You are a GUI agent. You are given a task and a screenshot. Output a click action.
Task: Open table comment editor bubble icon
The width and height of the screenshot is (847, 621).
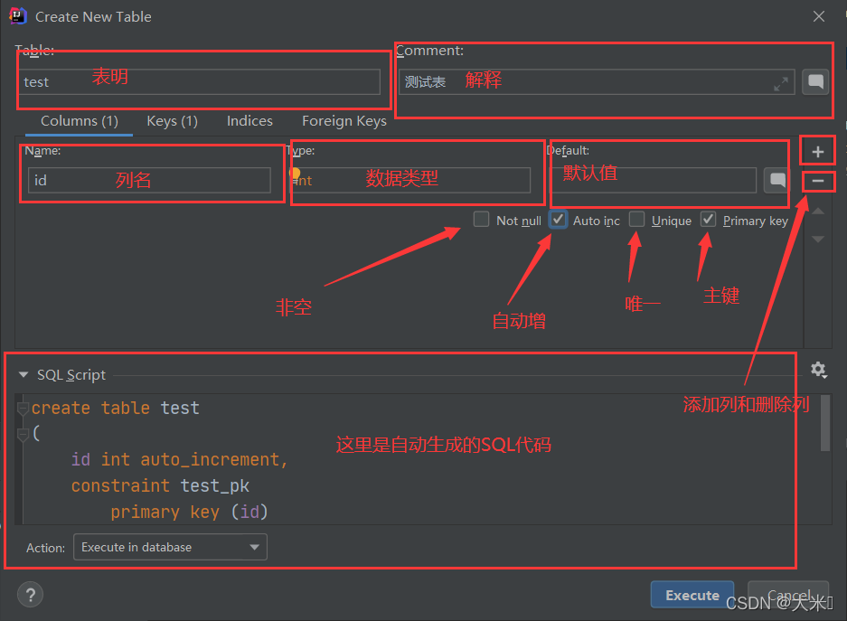(815, 82)
